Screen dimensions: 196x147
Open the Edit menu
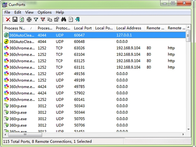pyautogui.click(x=18, y=12)
